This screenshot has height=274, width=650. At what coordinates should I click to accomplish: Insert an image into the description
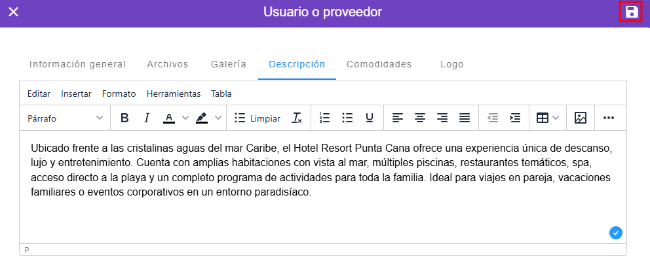pos(580,118)
